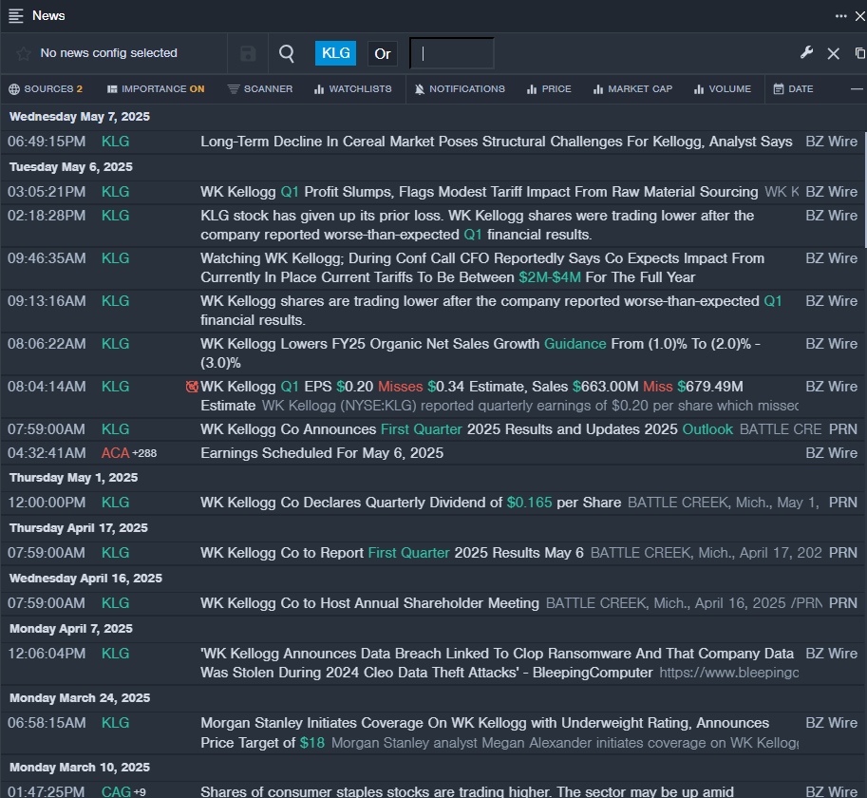Click the 03:05:21PM timestamp

47,192
